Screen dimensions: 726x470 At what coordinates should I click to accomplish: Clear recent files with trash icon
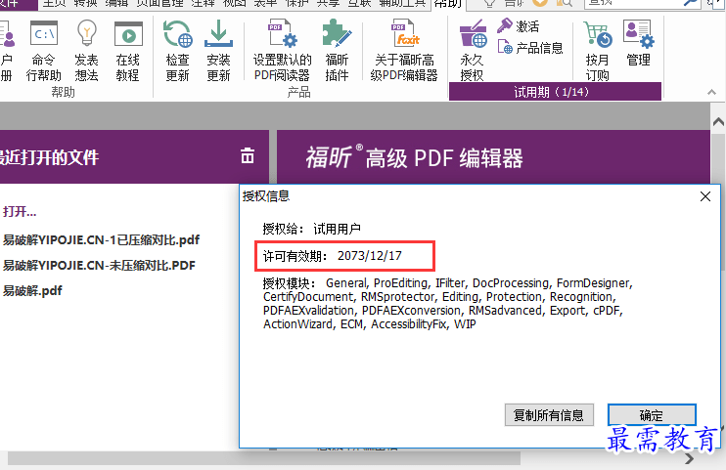coord(248,156)
